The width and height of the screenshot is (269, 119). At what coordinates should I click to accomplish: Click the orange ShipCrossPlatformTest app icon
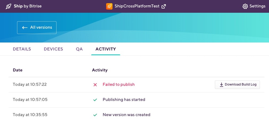pyautogui.click(x=109, y=6)
